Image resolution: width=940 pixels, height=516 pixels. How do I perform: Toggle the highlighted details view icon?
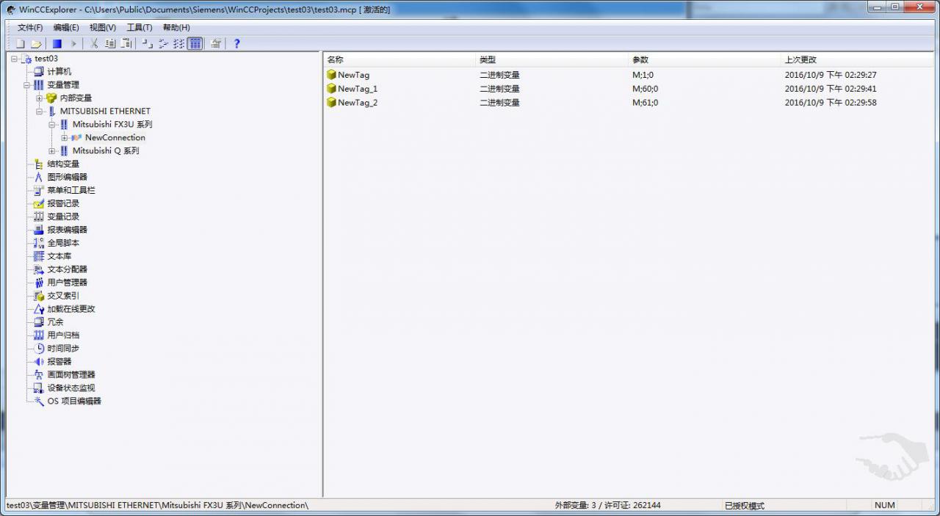tap(195, 43)
